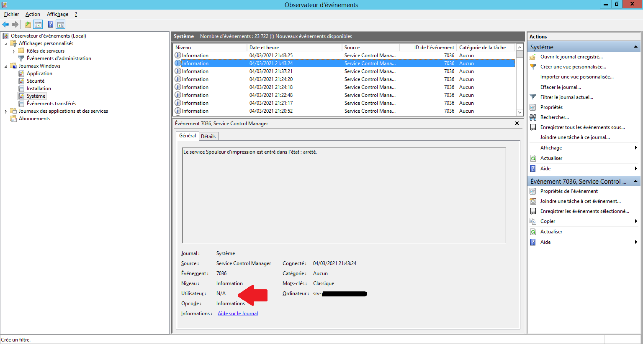Close the event preview pane with X
This screenshot has width=643, height=344.
coord(517,123)
